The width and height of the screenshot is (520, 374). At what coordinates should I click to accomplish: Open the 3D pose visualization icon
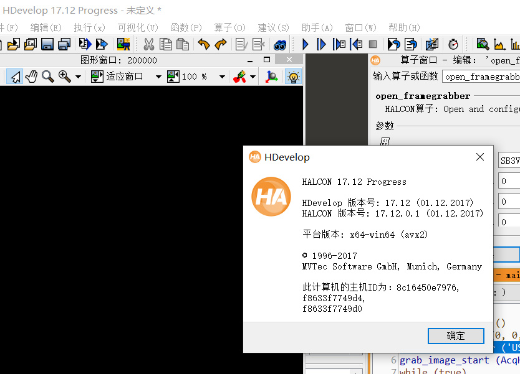click(x=272, y=76)
